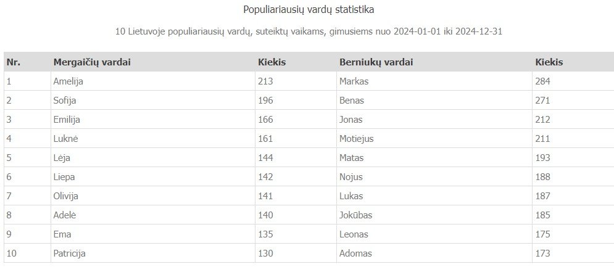Select the girl's name Luknė
This screenshot has width=614, height=272.
[x=66, y=139]
